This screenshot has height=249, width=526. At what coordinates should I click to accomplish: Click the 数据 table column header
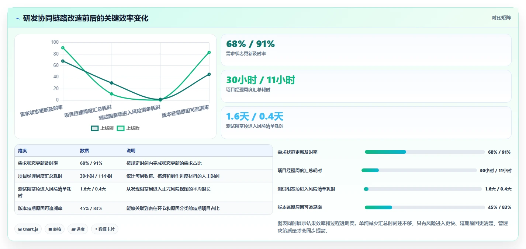coord(84,151)
